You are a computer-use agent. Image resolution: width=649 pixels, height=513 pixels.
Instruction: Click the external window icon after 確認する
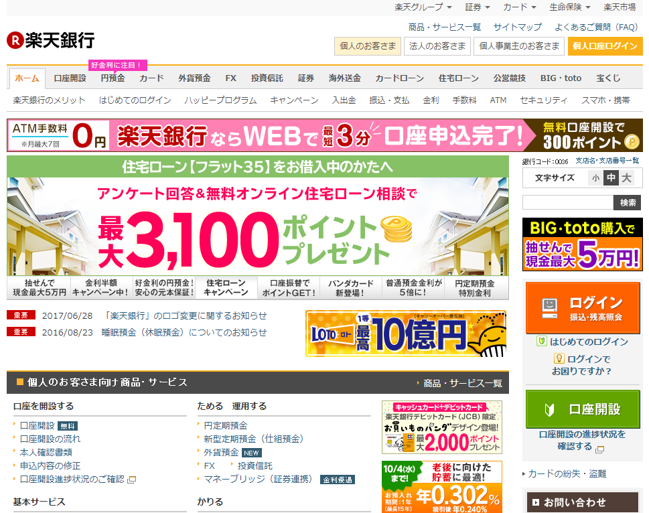point(599,449)
